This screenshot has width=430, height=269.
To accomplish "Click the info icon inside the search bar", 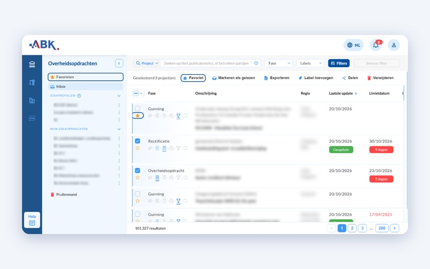I will pos(256,63).
